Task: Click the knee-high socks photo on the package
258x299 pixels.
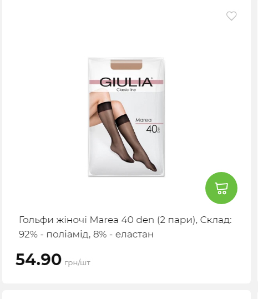Action: click(x=123, y=131)
